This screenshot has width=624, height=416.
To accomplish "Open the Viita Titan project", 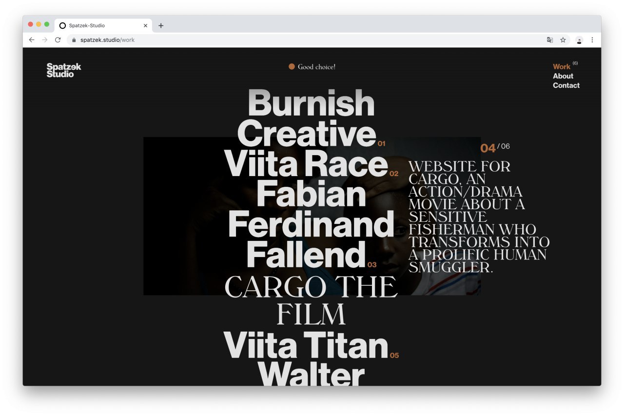I will tap(306, 345).
